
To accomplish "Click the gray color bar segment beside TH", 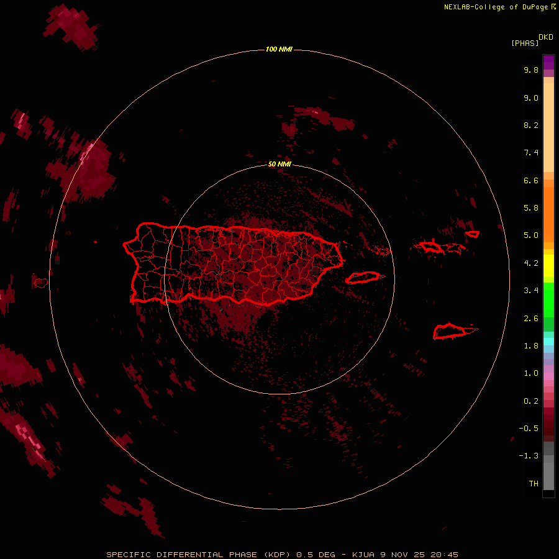I will [548, 478].
